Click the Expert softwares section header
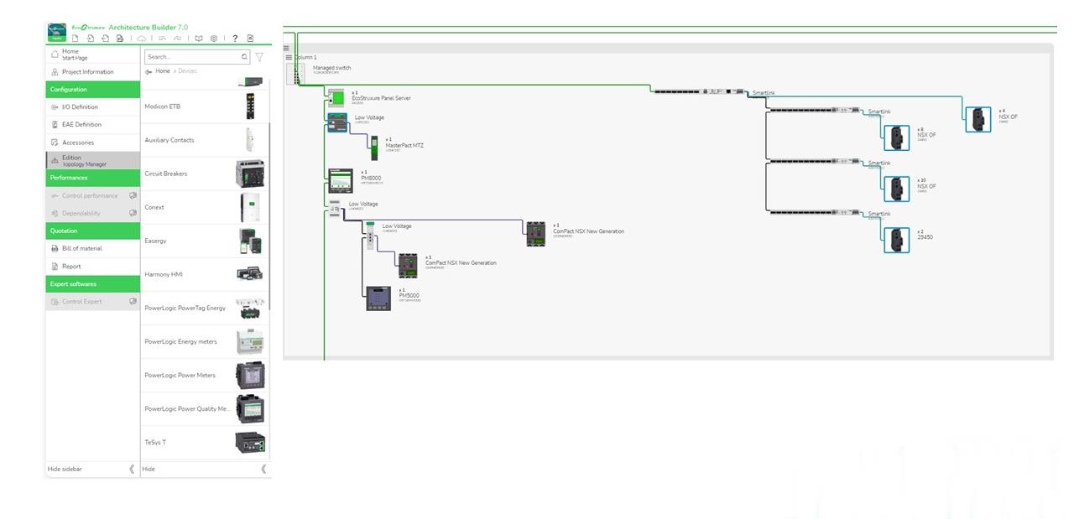The height and width of the screenshot is (519, 1074). click(x=92, y=284)
